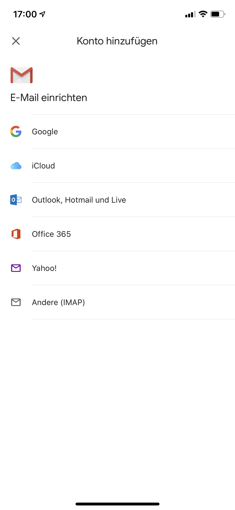Tap the Gmail envelope logo
The width and height of the screenshot is (235, 510).
click(x=22, y=75)
